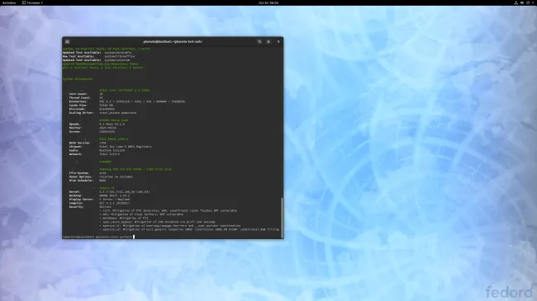
Task: Click the terminal command prompt line
Action: 98,237
